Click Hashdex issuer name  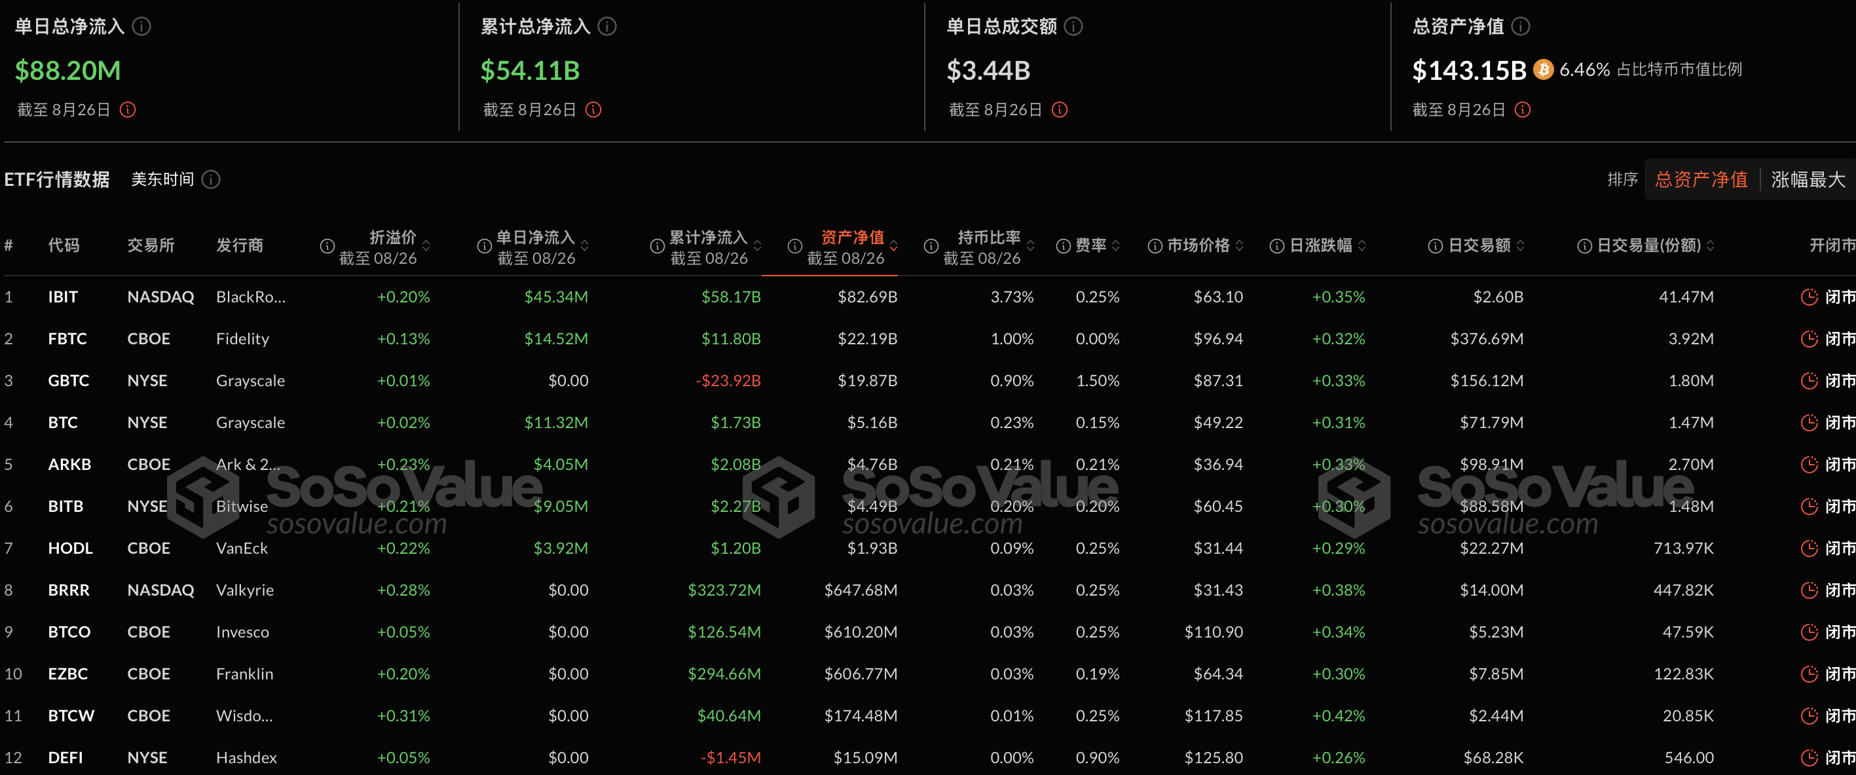coord(246,758)
